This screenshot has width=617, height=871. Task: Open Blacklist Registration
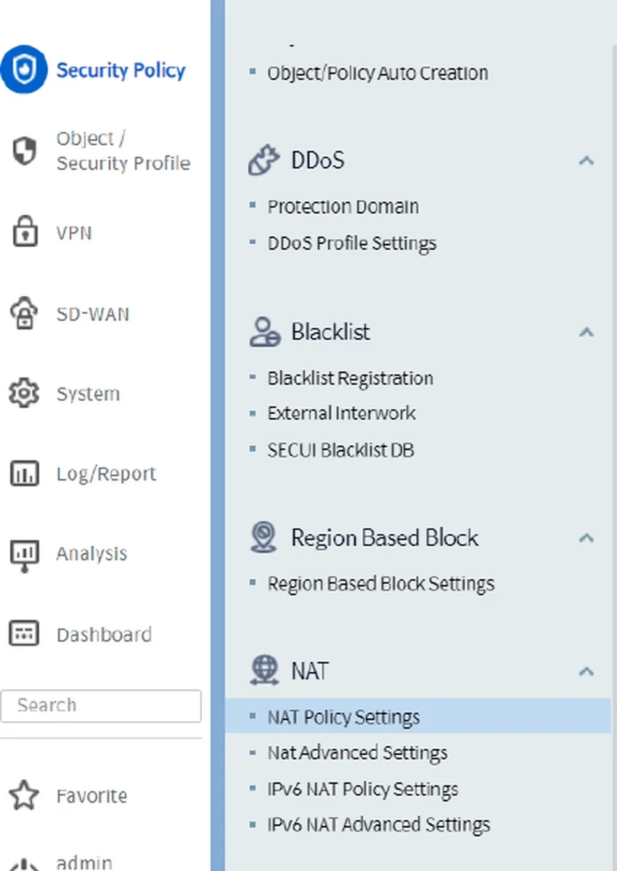(350, 377)
